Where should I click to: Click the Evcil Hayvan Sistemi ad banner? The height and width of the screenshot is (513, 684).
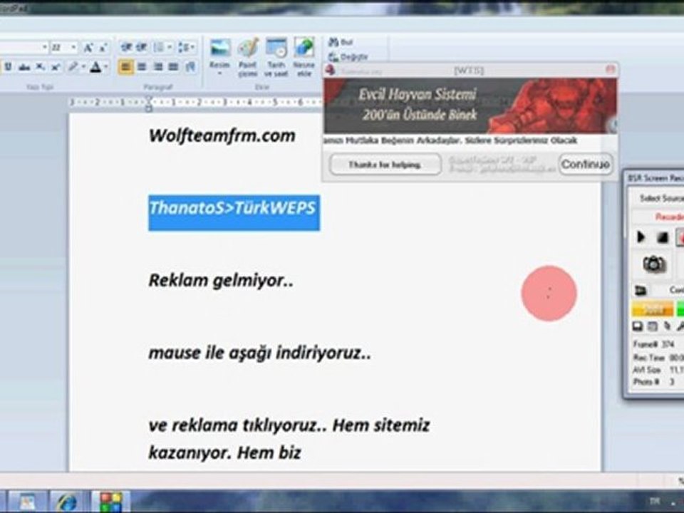(470, 105)
